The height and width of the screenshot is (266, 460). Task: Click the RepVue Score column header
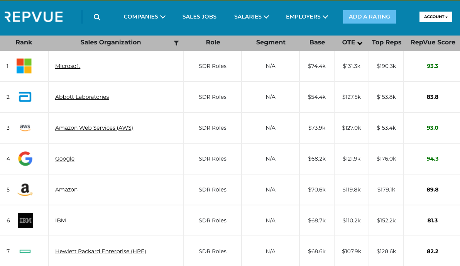tap(433, 42)
